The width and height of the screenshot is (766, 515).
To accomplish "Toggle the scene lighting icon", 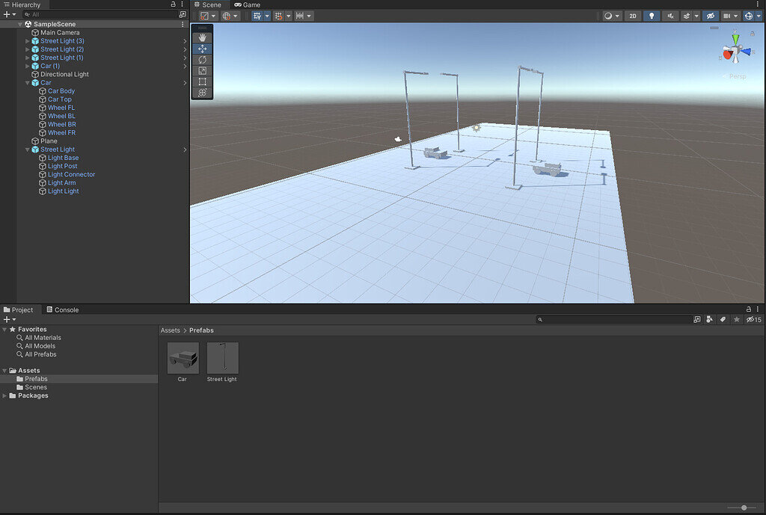I will point(652,15).
